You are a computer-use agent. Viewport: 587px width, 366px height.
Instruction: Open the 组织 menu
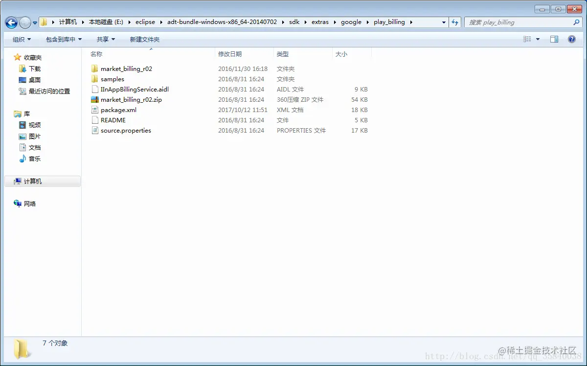pyautogui.click(x=22, y=39)
